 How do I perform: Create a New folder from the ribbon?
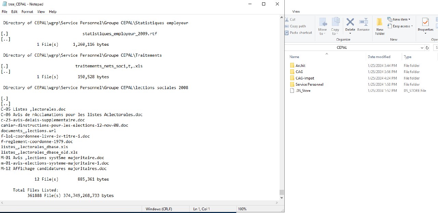[380, 26]
